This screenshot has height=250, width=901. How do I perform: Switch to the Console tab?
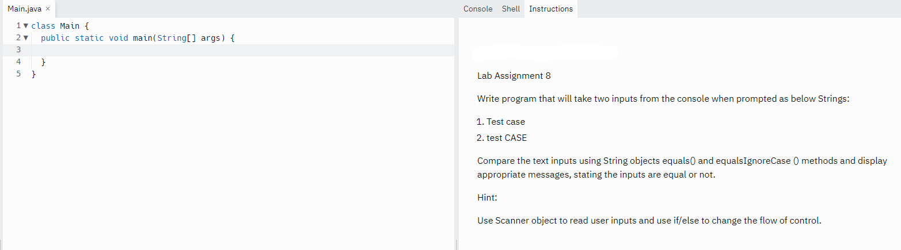(x=478, y=9)
